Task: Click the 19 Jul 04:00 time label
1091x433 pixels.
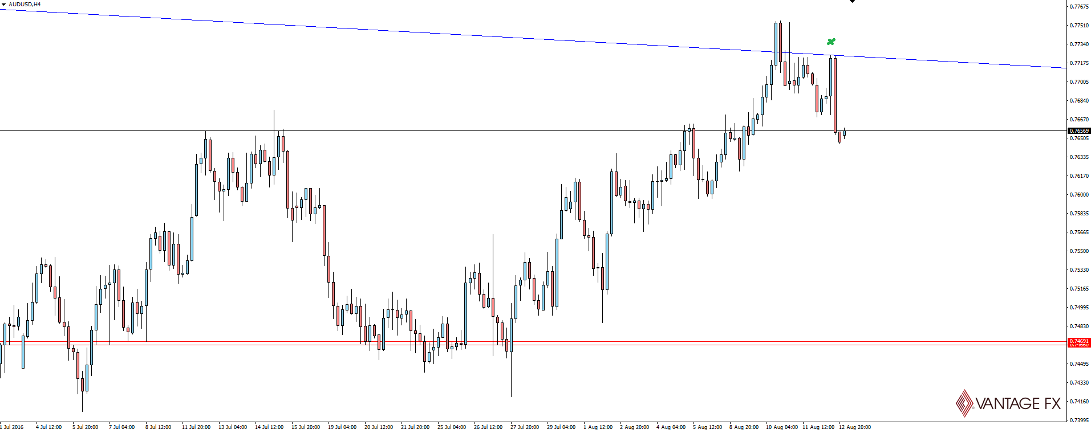Action: 342,427
